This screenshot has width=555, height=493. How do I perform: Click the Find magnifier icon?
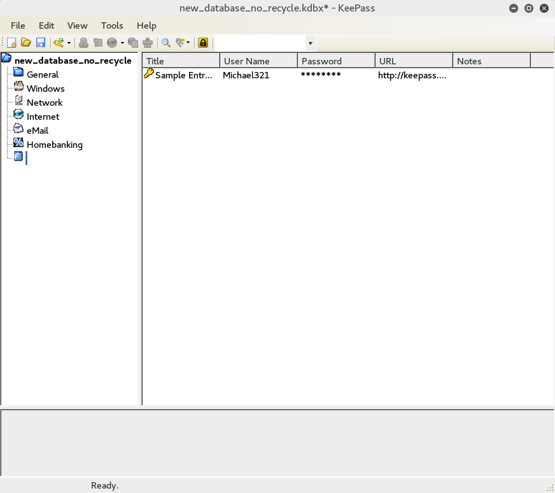[x=166, y=43]
